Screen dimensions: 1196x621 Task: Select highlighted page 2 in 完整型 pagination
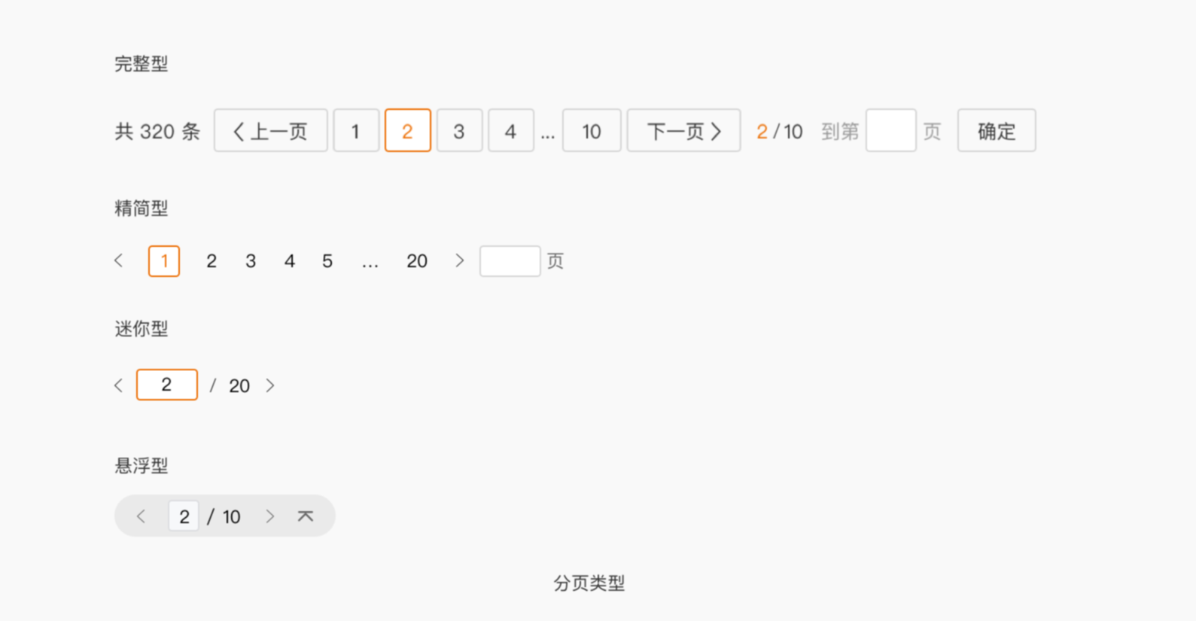tap(407, 131)
